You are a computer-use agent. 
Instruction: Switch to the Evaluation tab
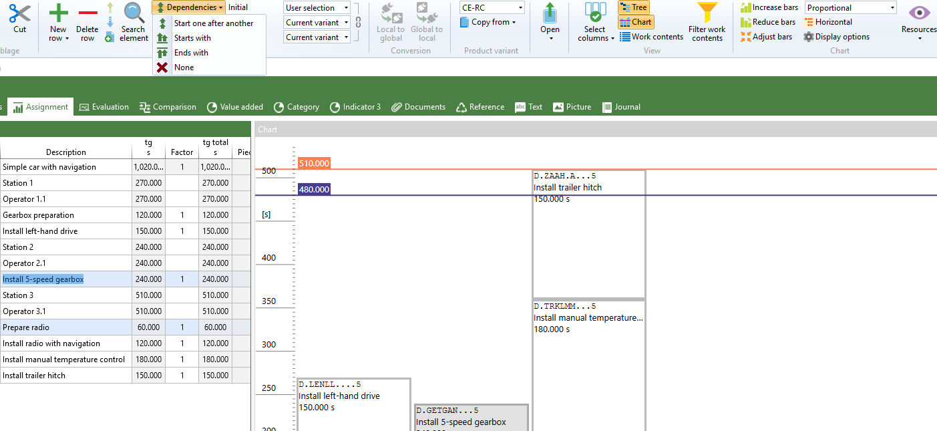coord(104,107)
